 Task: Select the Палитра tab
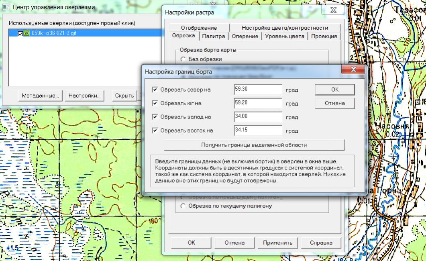214,36
